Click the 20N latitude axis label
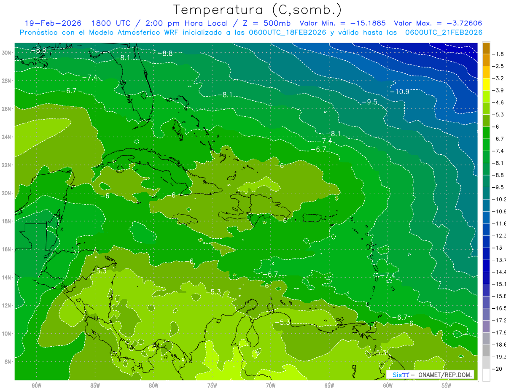The width and height of the screenshot is (506, 391). click(7, 193)
